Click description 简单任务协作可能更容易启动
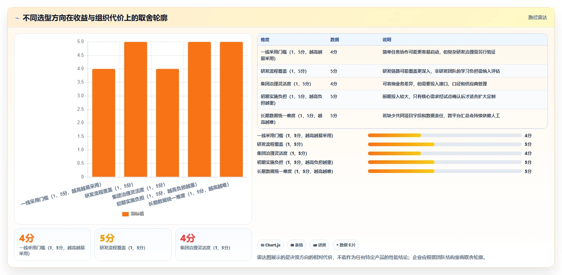The width and height of the screenshot is (562, 275). (439, 52)
